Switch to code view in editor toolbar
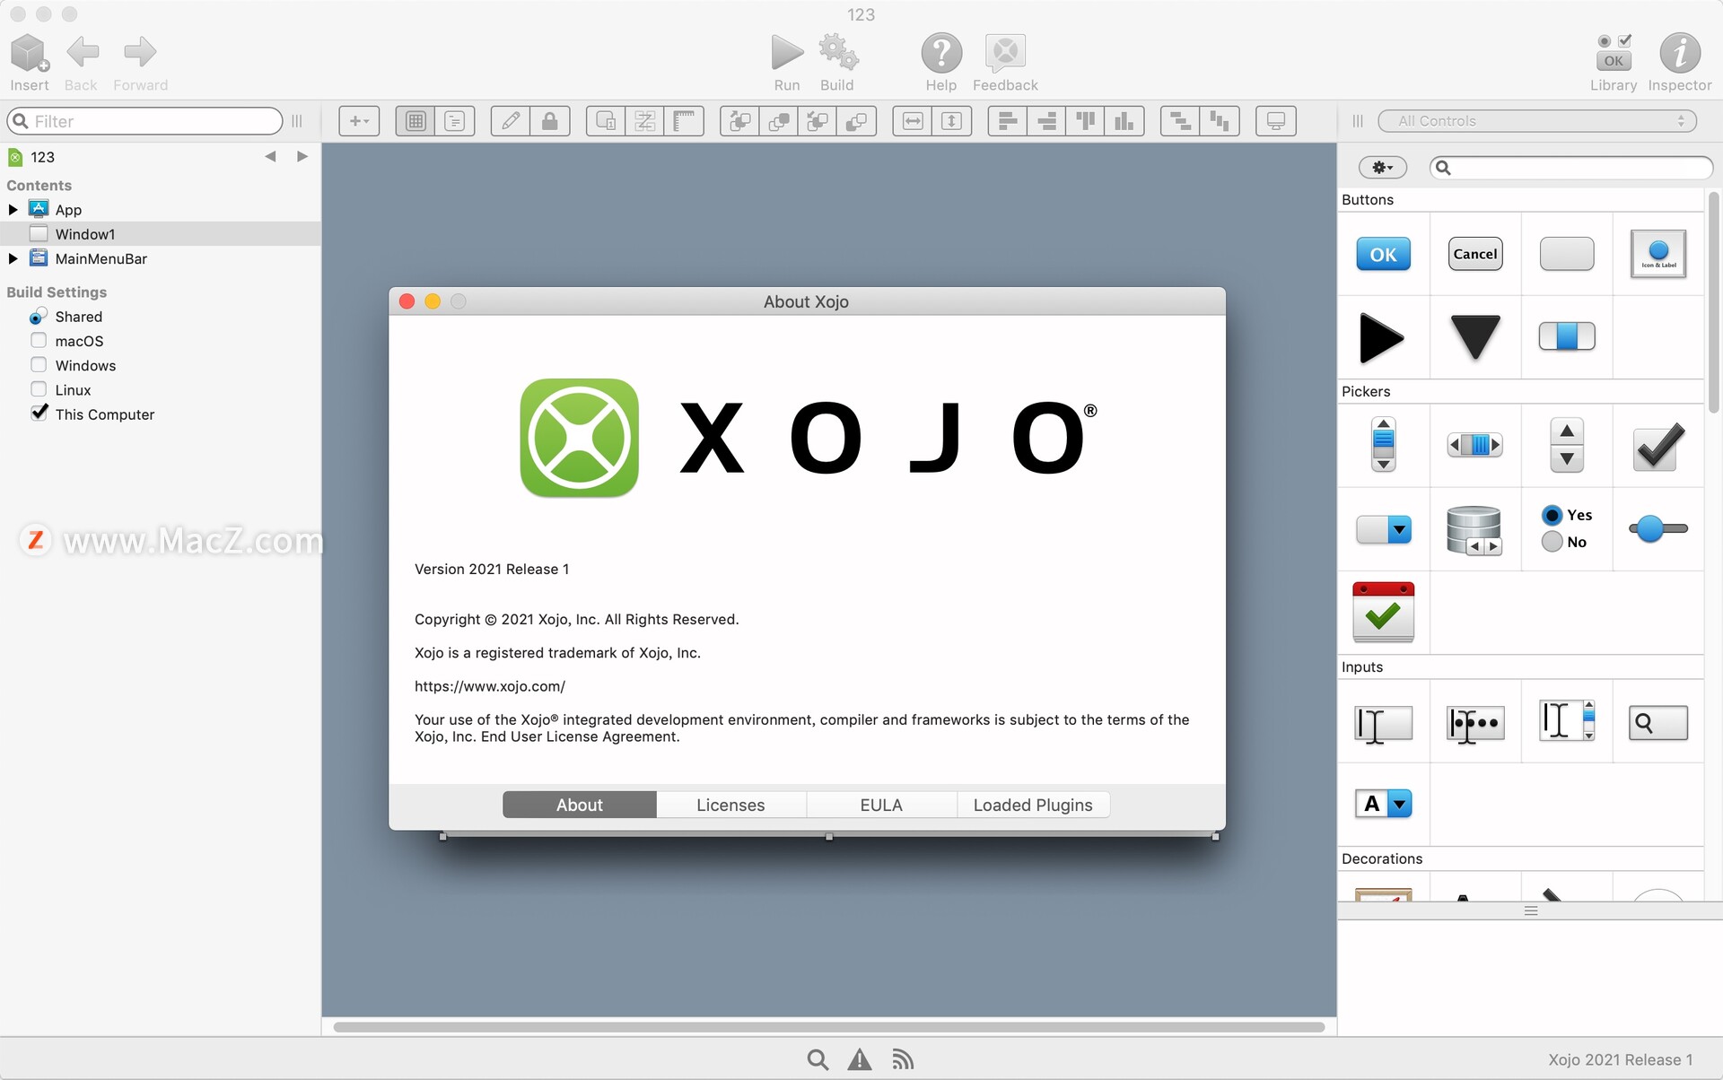1723x1080 pixels. tap(455, 121)
